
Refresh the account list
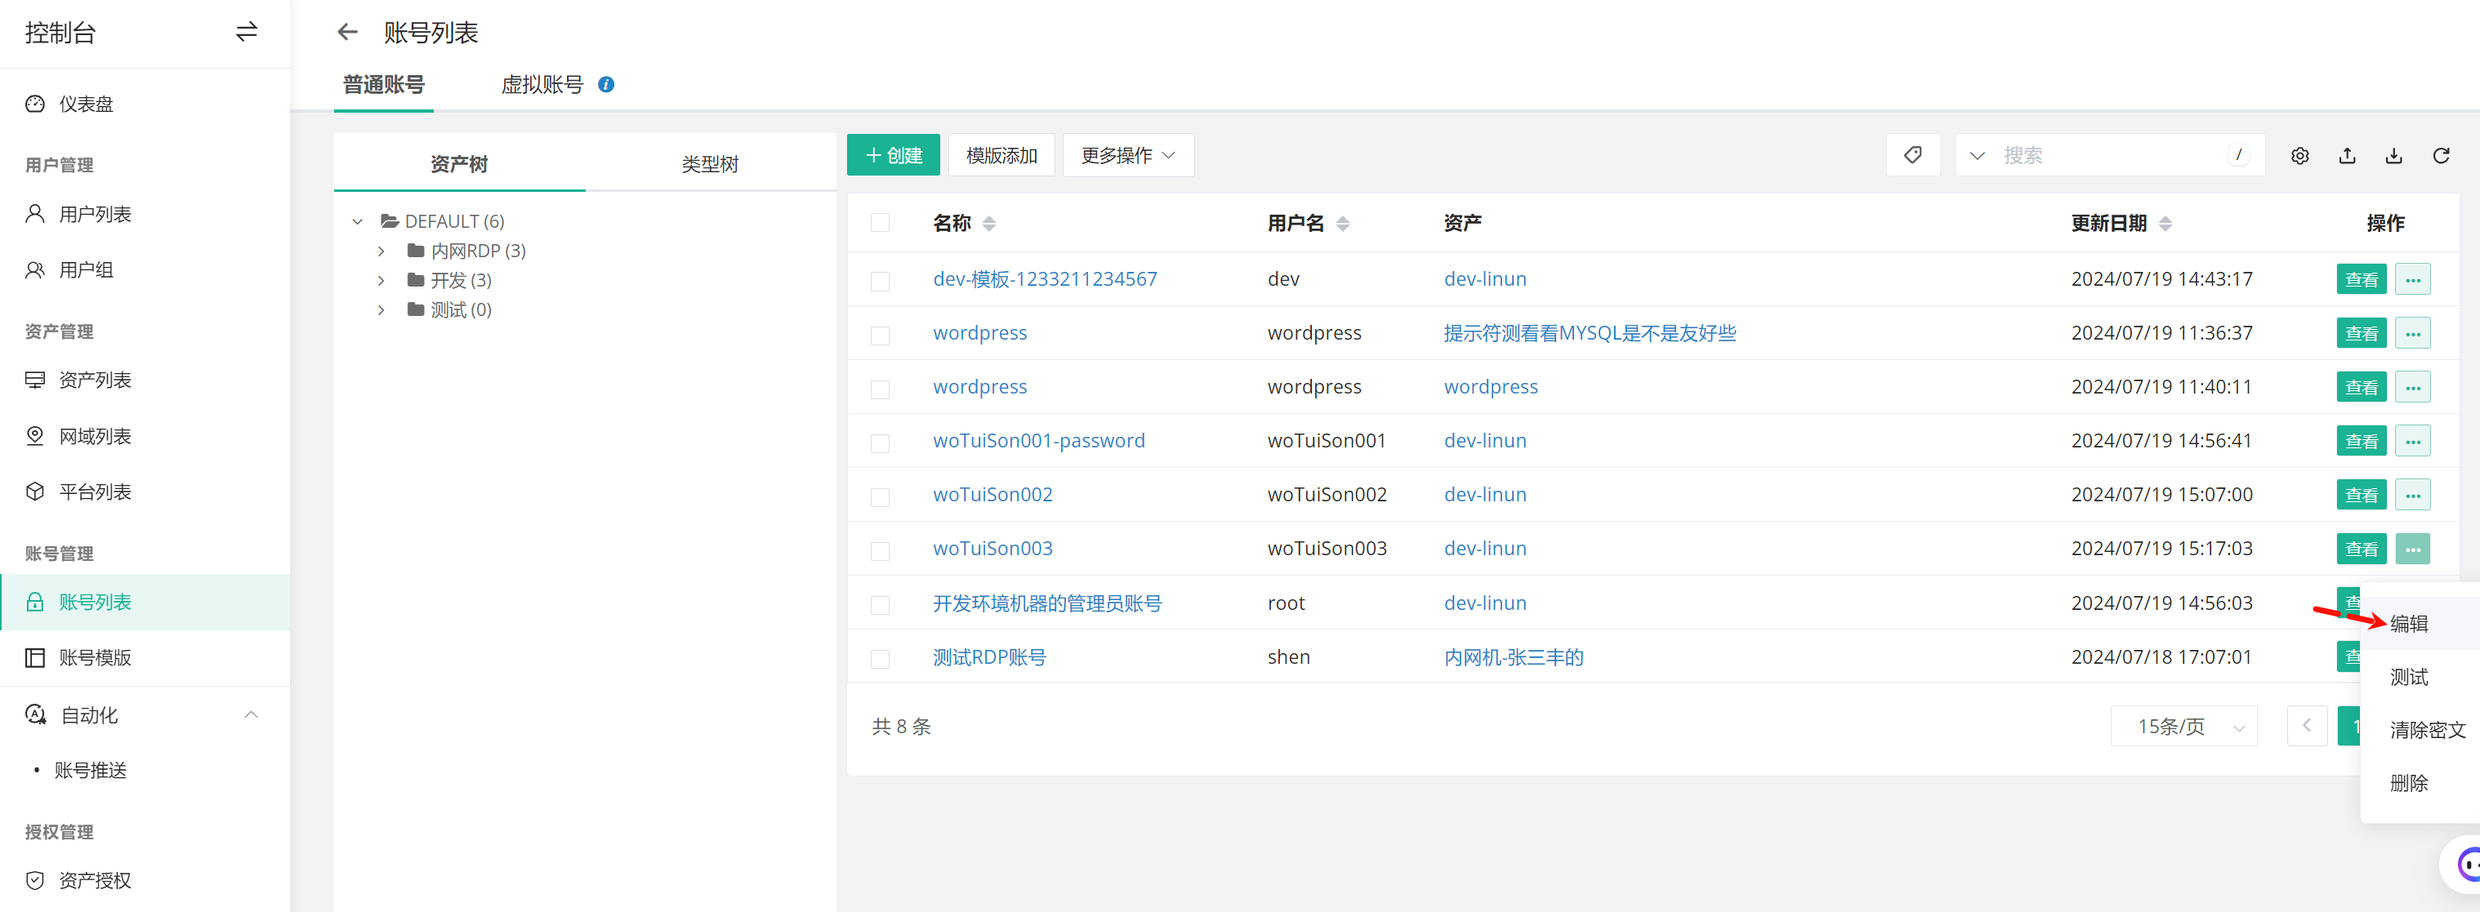[x=2441, y=156]
